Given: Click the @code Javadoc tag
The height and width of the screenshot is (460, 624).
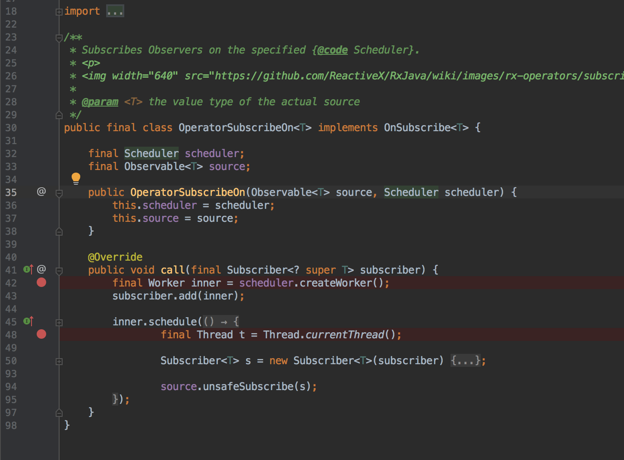Looking at the screenshot, I should [x=332, y=50].
